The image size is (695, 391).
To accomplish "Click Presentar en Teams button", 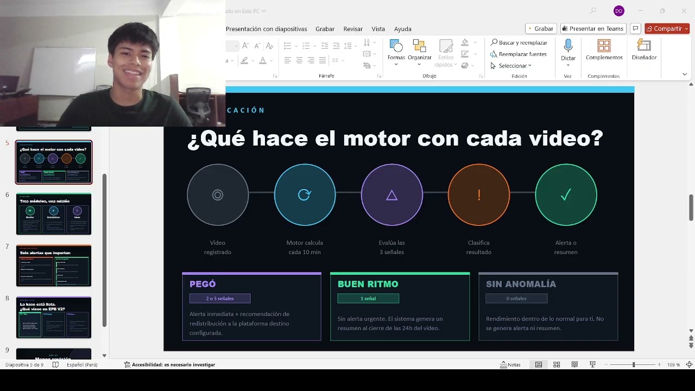I will pyautogui.click(x=593, y=29).
